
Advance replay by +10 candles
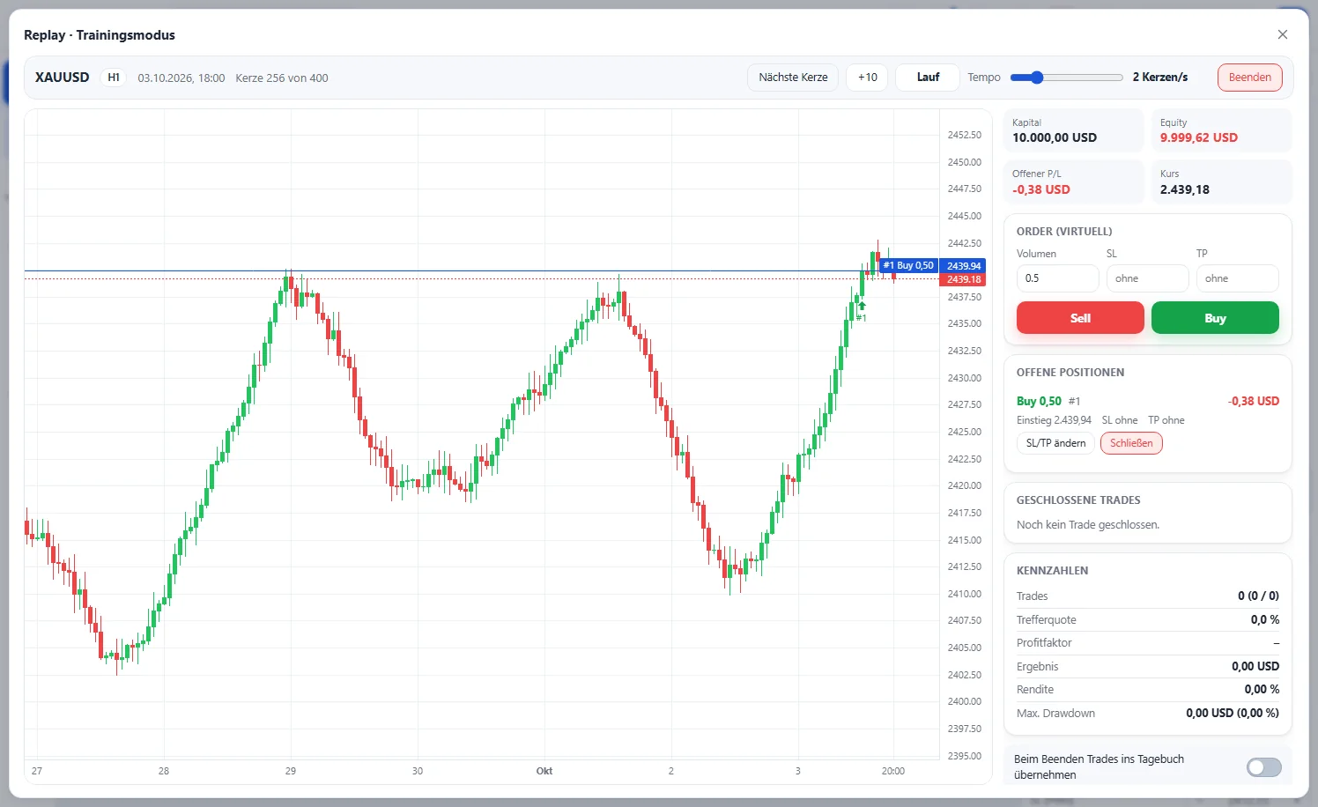(868, 78)
